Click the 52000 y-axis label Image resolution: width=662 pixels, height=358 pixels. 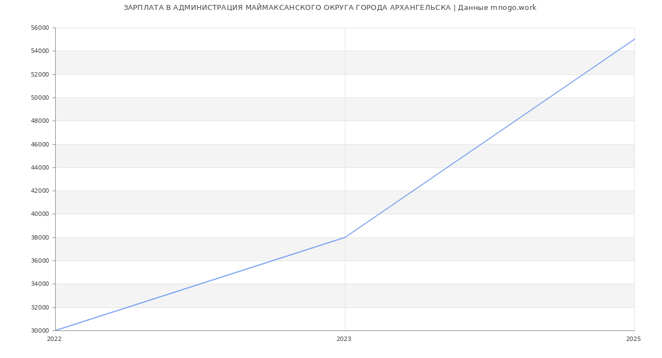click(x=41, y=75)
